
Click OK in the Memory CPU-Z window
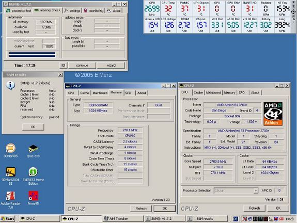(165, 209)
